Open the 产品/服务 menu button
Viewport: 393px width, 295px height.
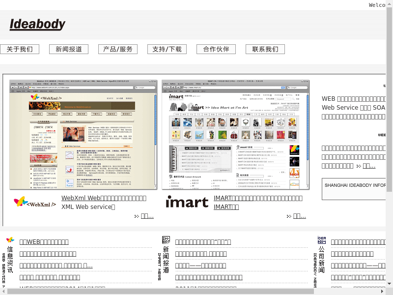click(118, 49)
